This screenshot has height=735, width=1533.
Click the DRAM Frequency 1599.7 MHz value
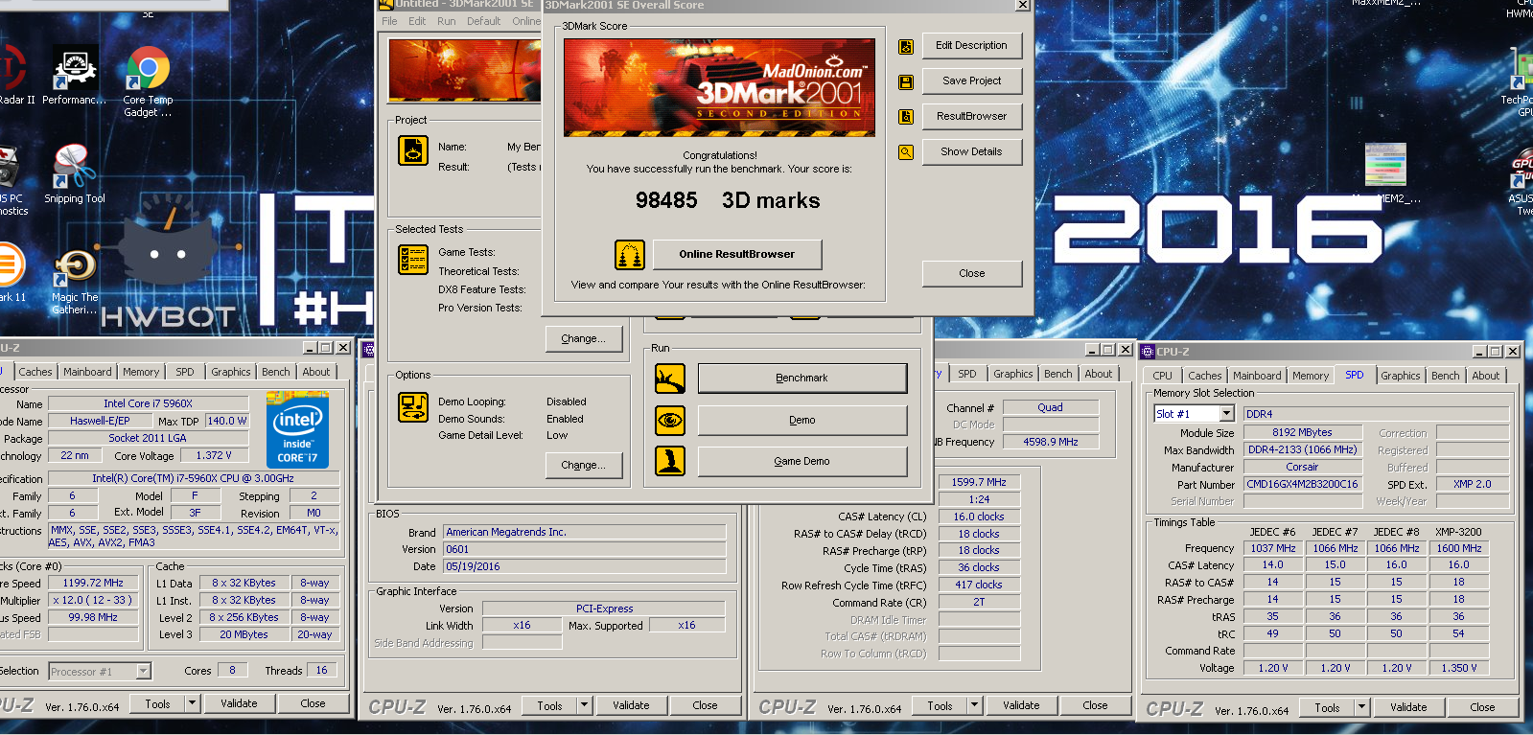(x=979, y=482)
